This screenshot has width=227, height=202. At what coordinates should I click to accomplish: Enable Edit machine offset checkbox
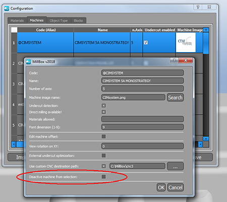pos(104,136)
